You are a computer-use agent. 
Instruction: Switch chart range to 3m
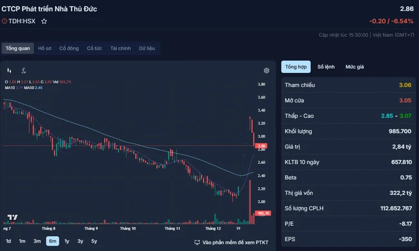click(x=37, y=241)
